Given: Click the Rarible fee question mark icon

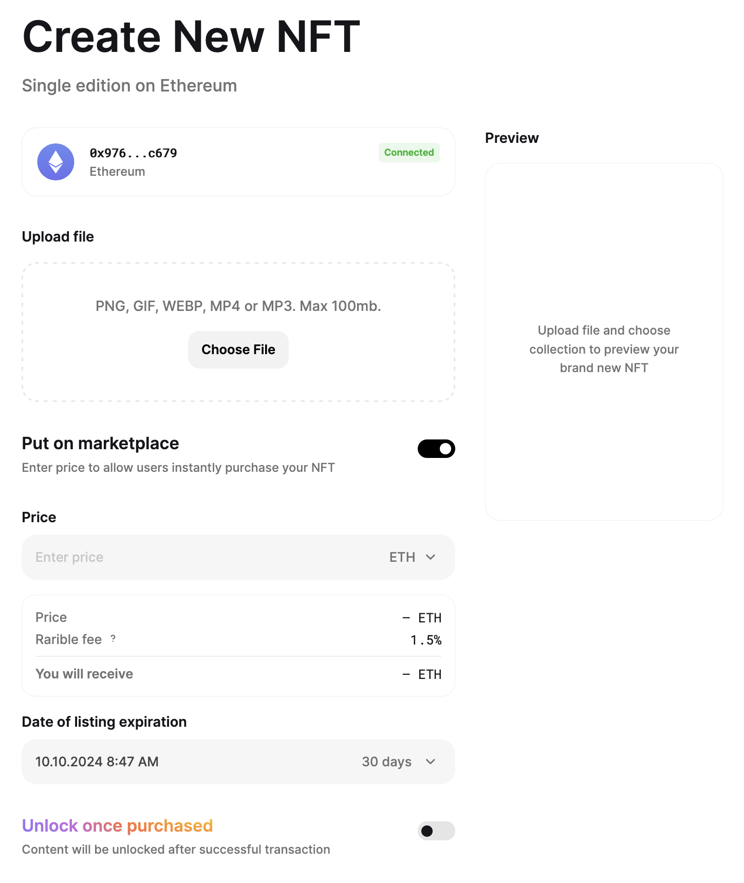Looking at the screenshot, I should coord(113,639).
